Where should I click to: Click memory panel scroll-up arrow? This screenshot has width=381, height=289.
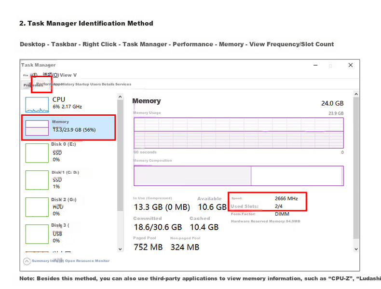coord(356,94)
